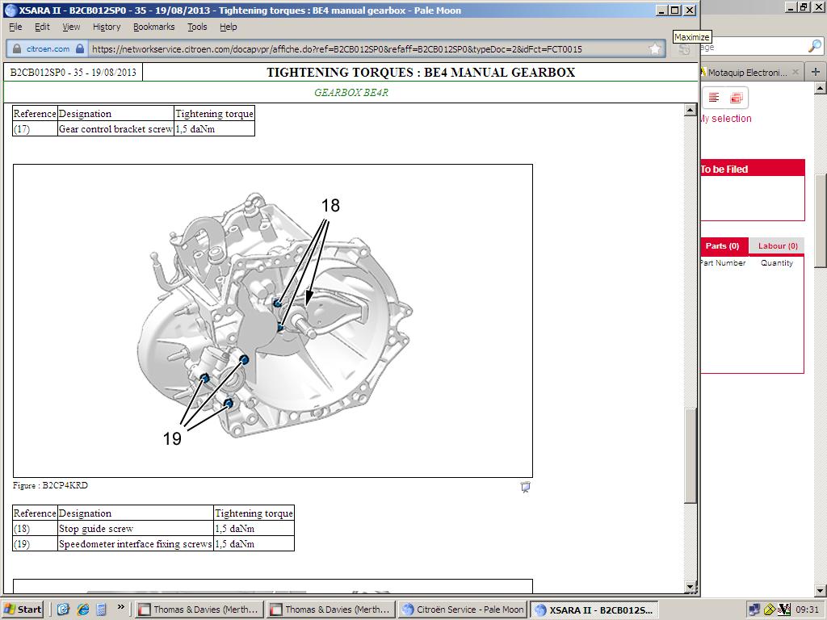Select the Labour (0) tab

point(778,246)
